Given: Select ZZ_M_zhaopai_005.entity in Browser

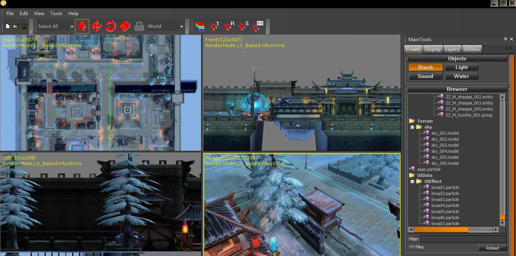Looking at the screenshot, I should 469,109.
